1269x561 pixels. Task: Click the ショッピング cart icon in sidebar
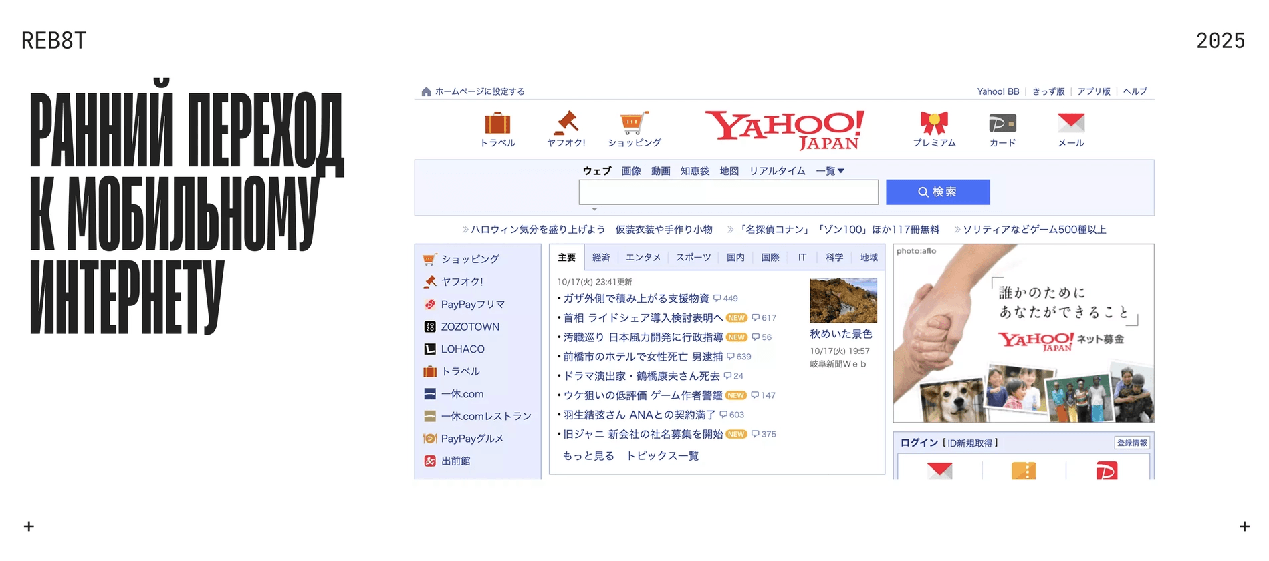pyautogui.click(x=430, y=259)
